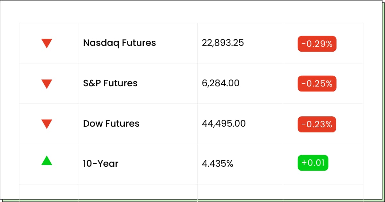Open the 10-Year row name
Screen dimensions: 385x202
coord(101,164)
